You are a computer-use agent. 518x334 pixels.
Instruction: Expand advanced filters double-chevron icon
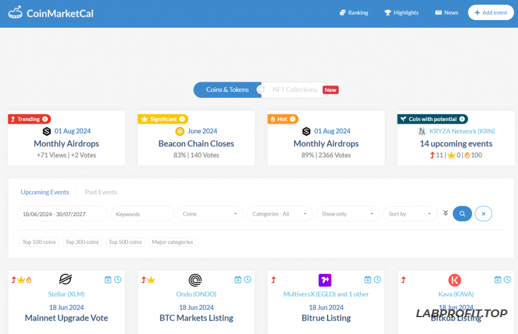point(445,214)
